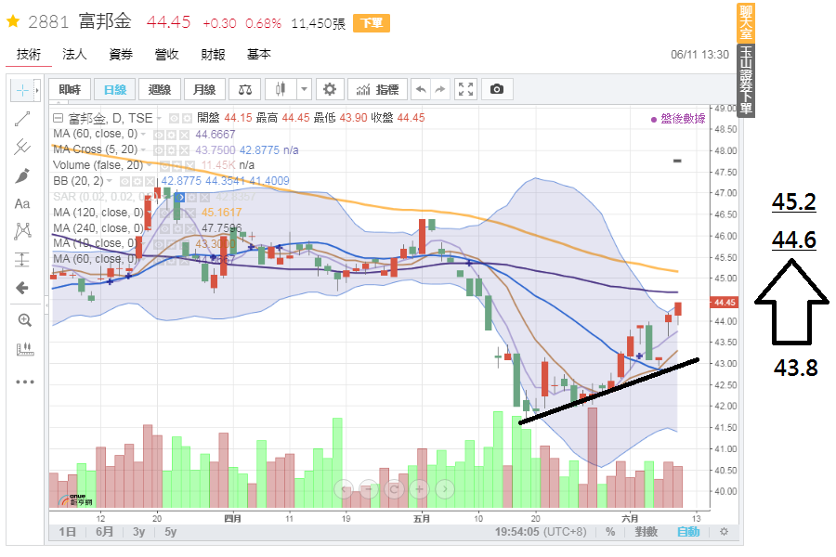This screenshot has width=836, height=557.
Task: Reset chart view with circular button
Action: coord(394,488)
